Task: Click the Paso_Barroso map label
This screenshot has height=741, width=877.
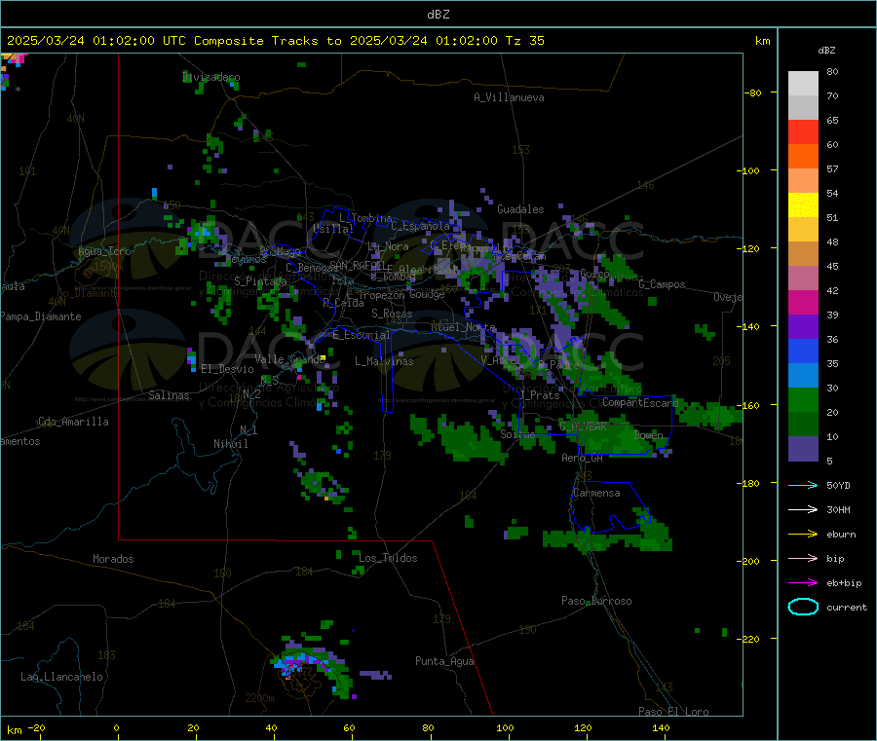Action: pos(596,601)
